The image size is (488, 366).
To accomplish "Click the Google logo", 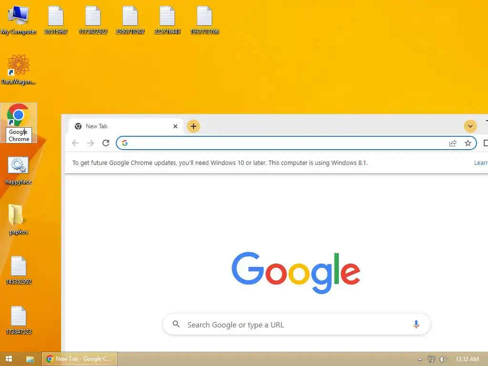I will 296,273.
